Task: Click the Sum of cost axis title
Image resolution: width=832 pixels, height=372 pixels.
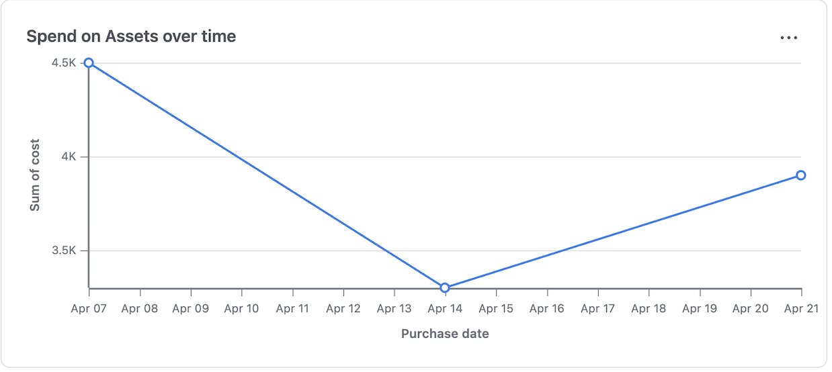Action: [35, 175]
